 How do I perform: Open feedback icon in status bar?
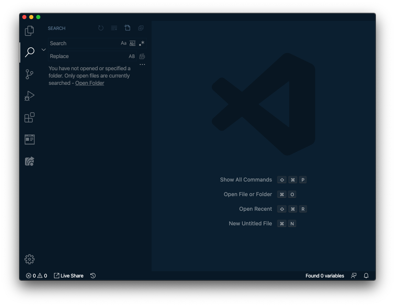click(354, 276)
